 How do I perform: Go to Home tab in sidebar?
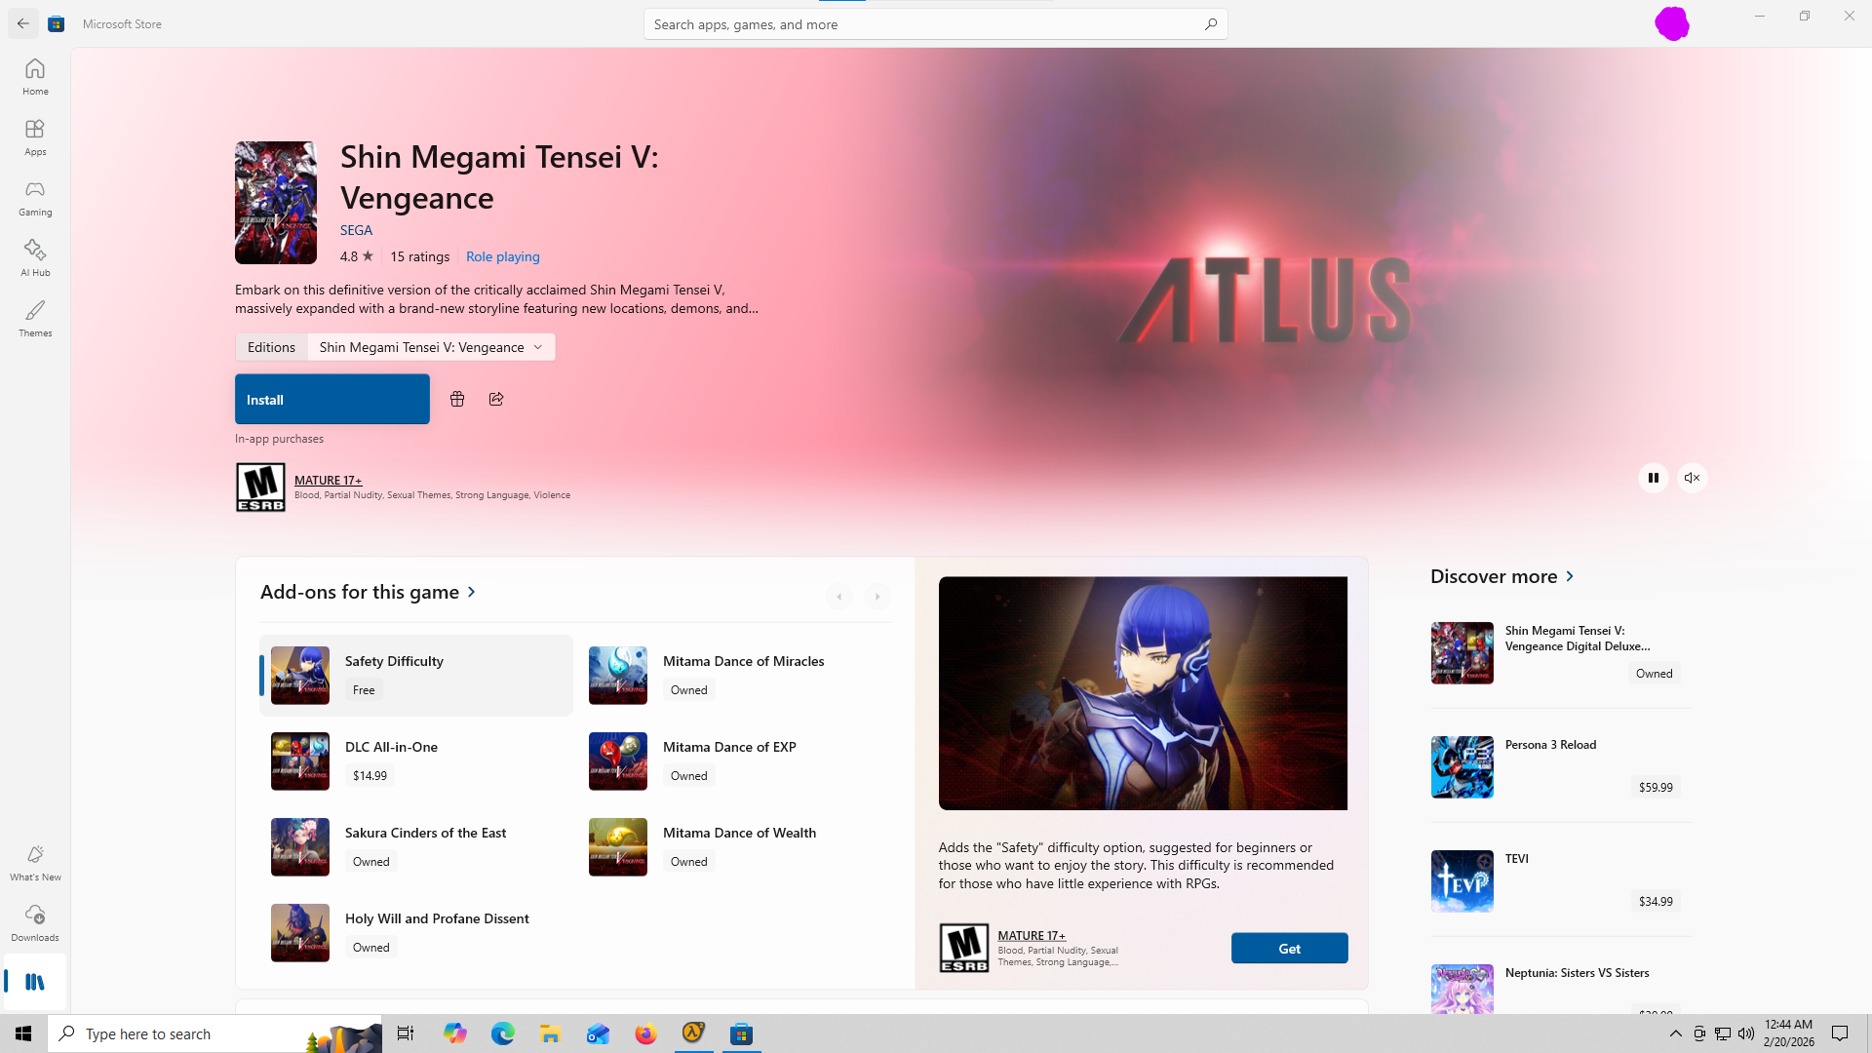coord(35,77)
